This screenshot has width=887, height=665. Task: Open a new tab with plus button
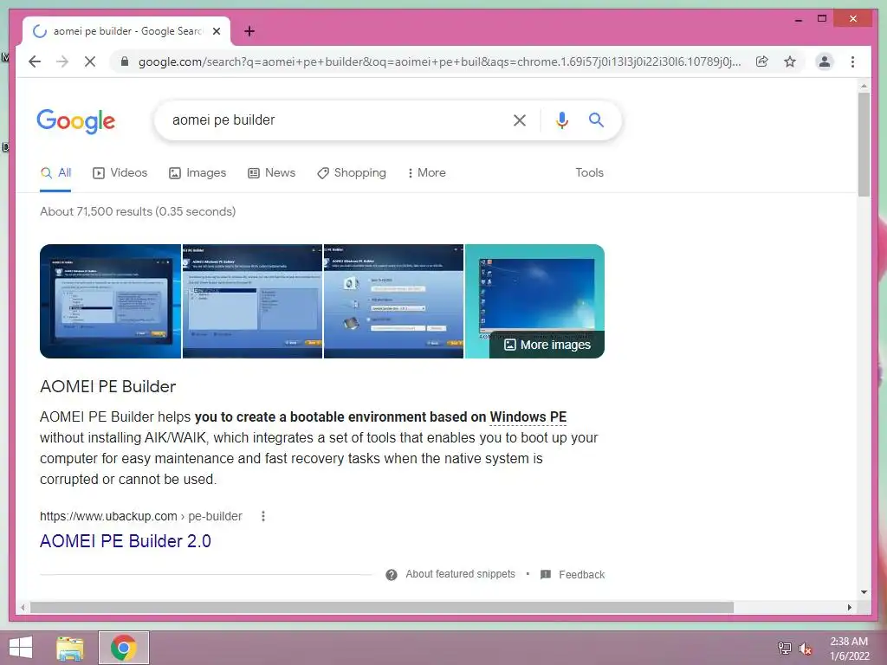[x=249, y=31]
